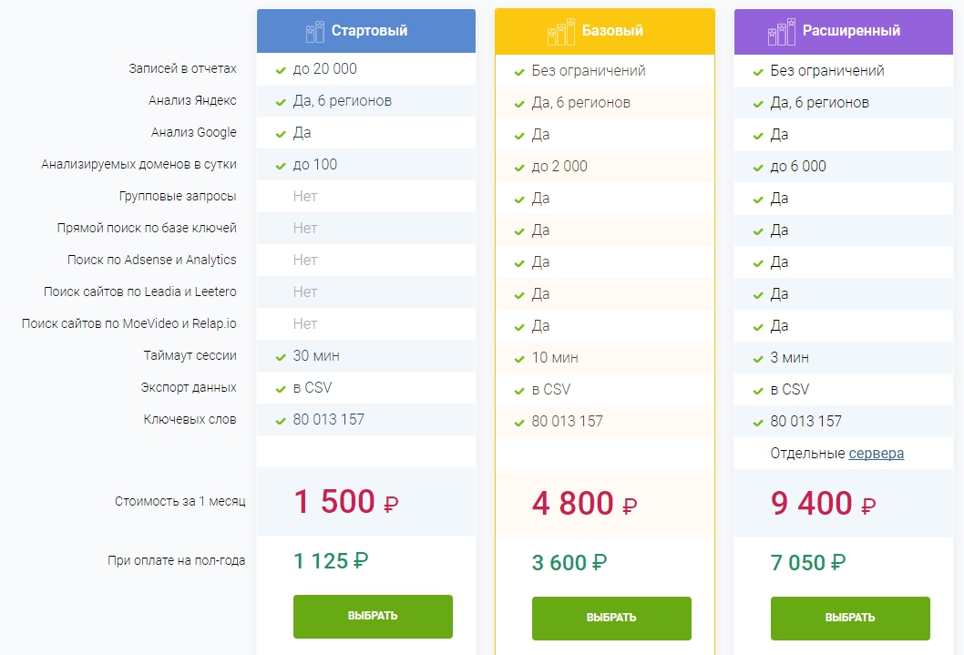Click checkmark beside '30 мин' timeout
The height and width of the screenshot is (655, 964).
point(281,356)
